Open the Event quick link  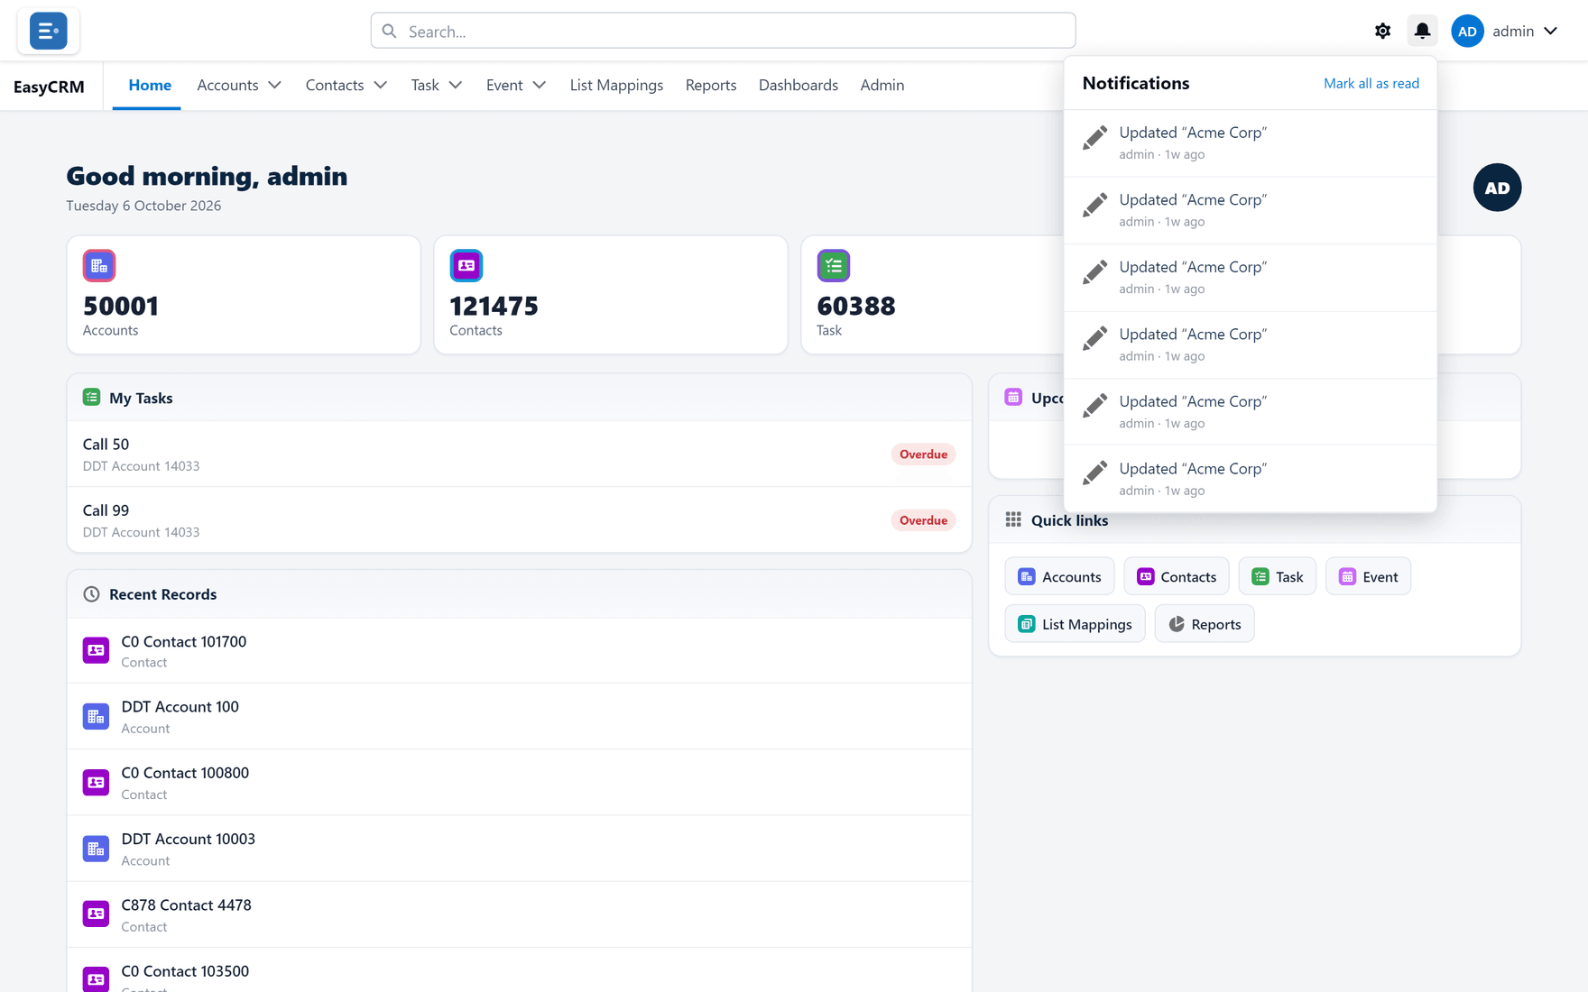(1368, 576)
